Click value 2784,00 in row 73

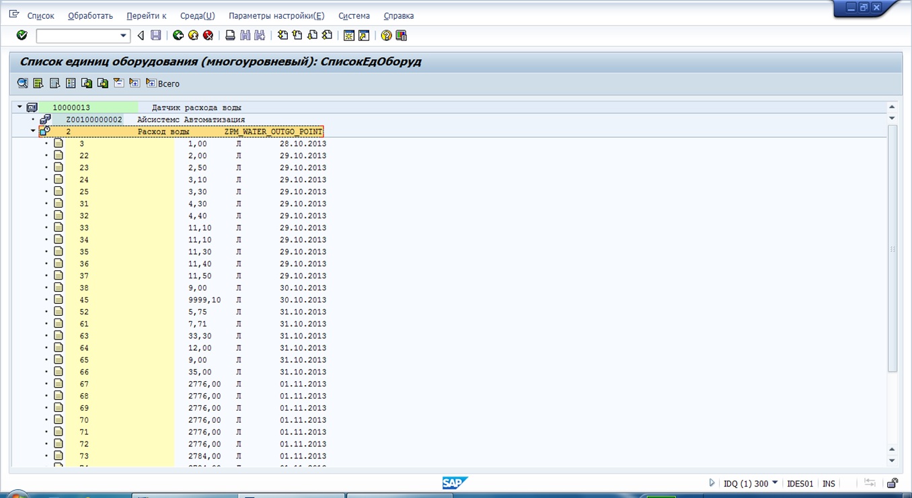pos(204,456)
